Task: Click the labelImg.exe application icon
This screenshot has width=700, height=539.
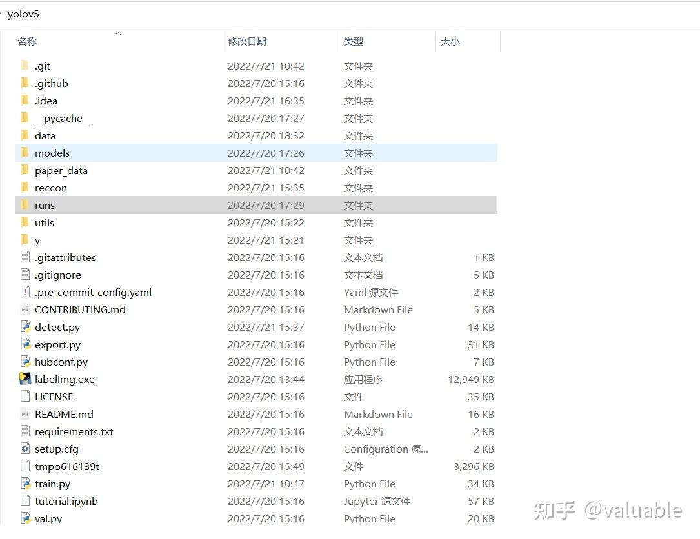Action: coord(25,379)
